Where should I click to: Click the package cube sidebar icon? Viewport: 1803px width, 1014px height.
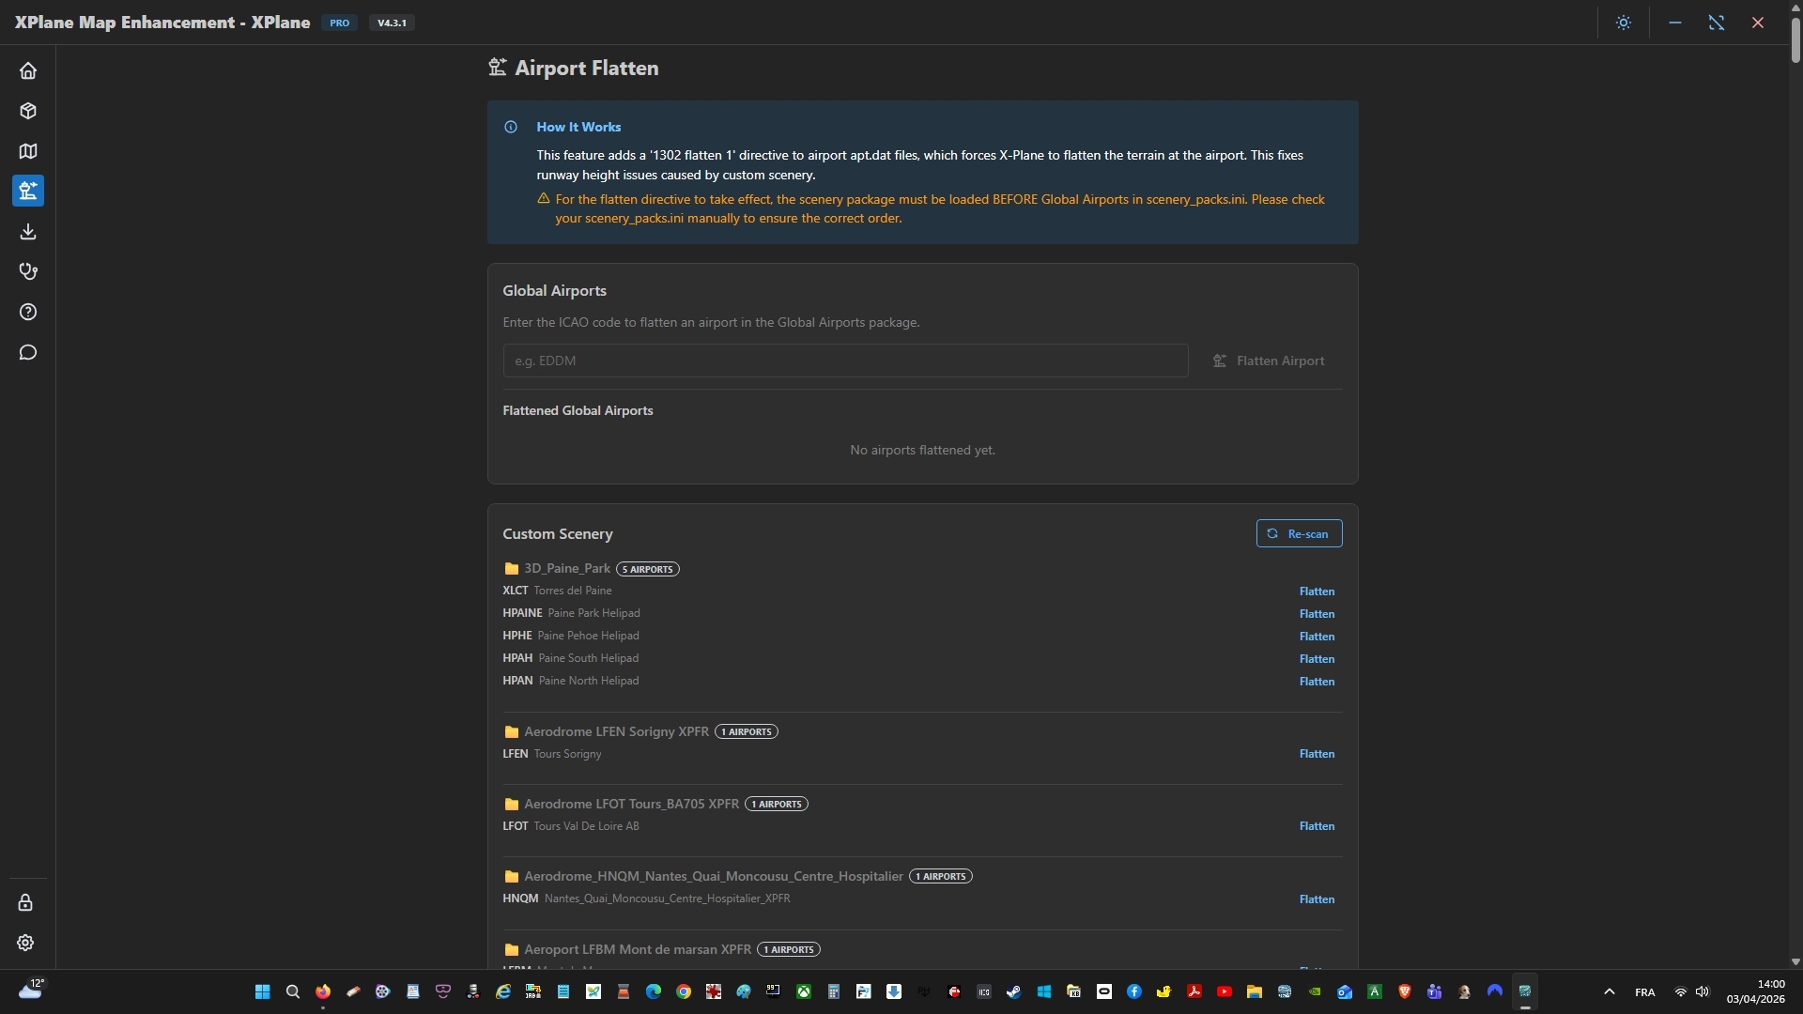tap(28, 111)
